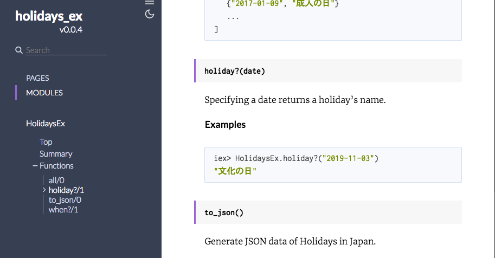The width and height of the screenshot is (495, 258).
Task: Click the "2017-01-09" date string in code
Action: coord(257,4)
